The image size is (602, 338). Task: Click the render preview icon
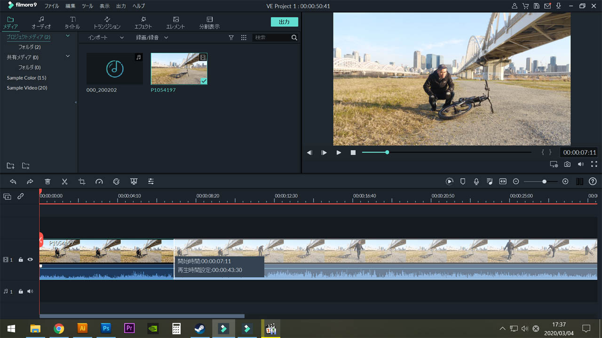450,181
